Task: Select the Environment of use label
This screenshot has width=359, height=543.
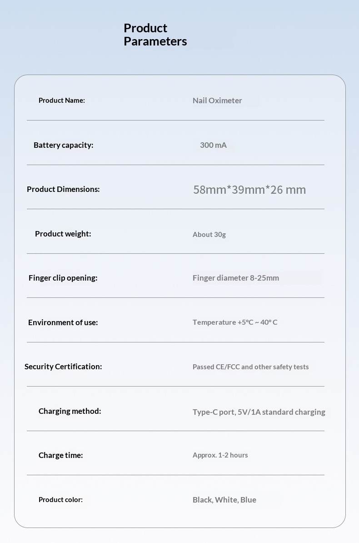Action: point(63,322)
